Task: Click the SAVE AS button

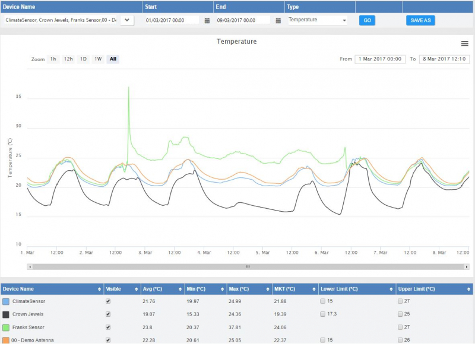Action: tap(420, 20)
